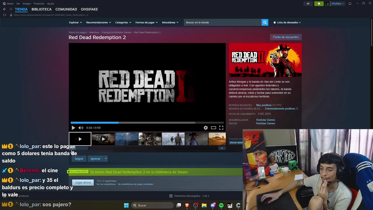Image resolution: width=373 pixels, height=210 pixels.
Task: Open the Productos menu
Action: 39,3
